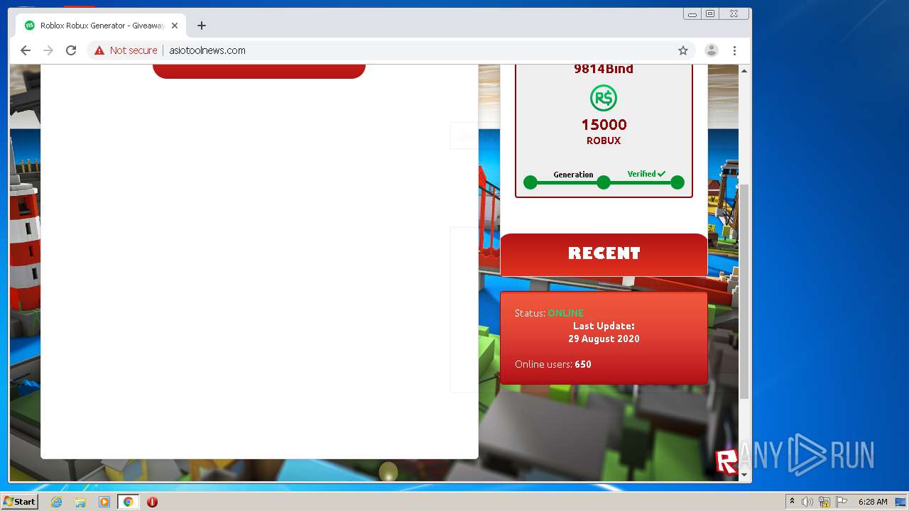Click the Not secure warning icon
The width and height of the screenshot is (909, 511).
pos(99,50)
